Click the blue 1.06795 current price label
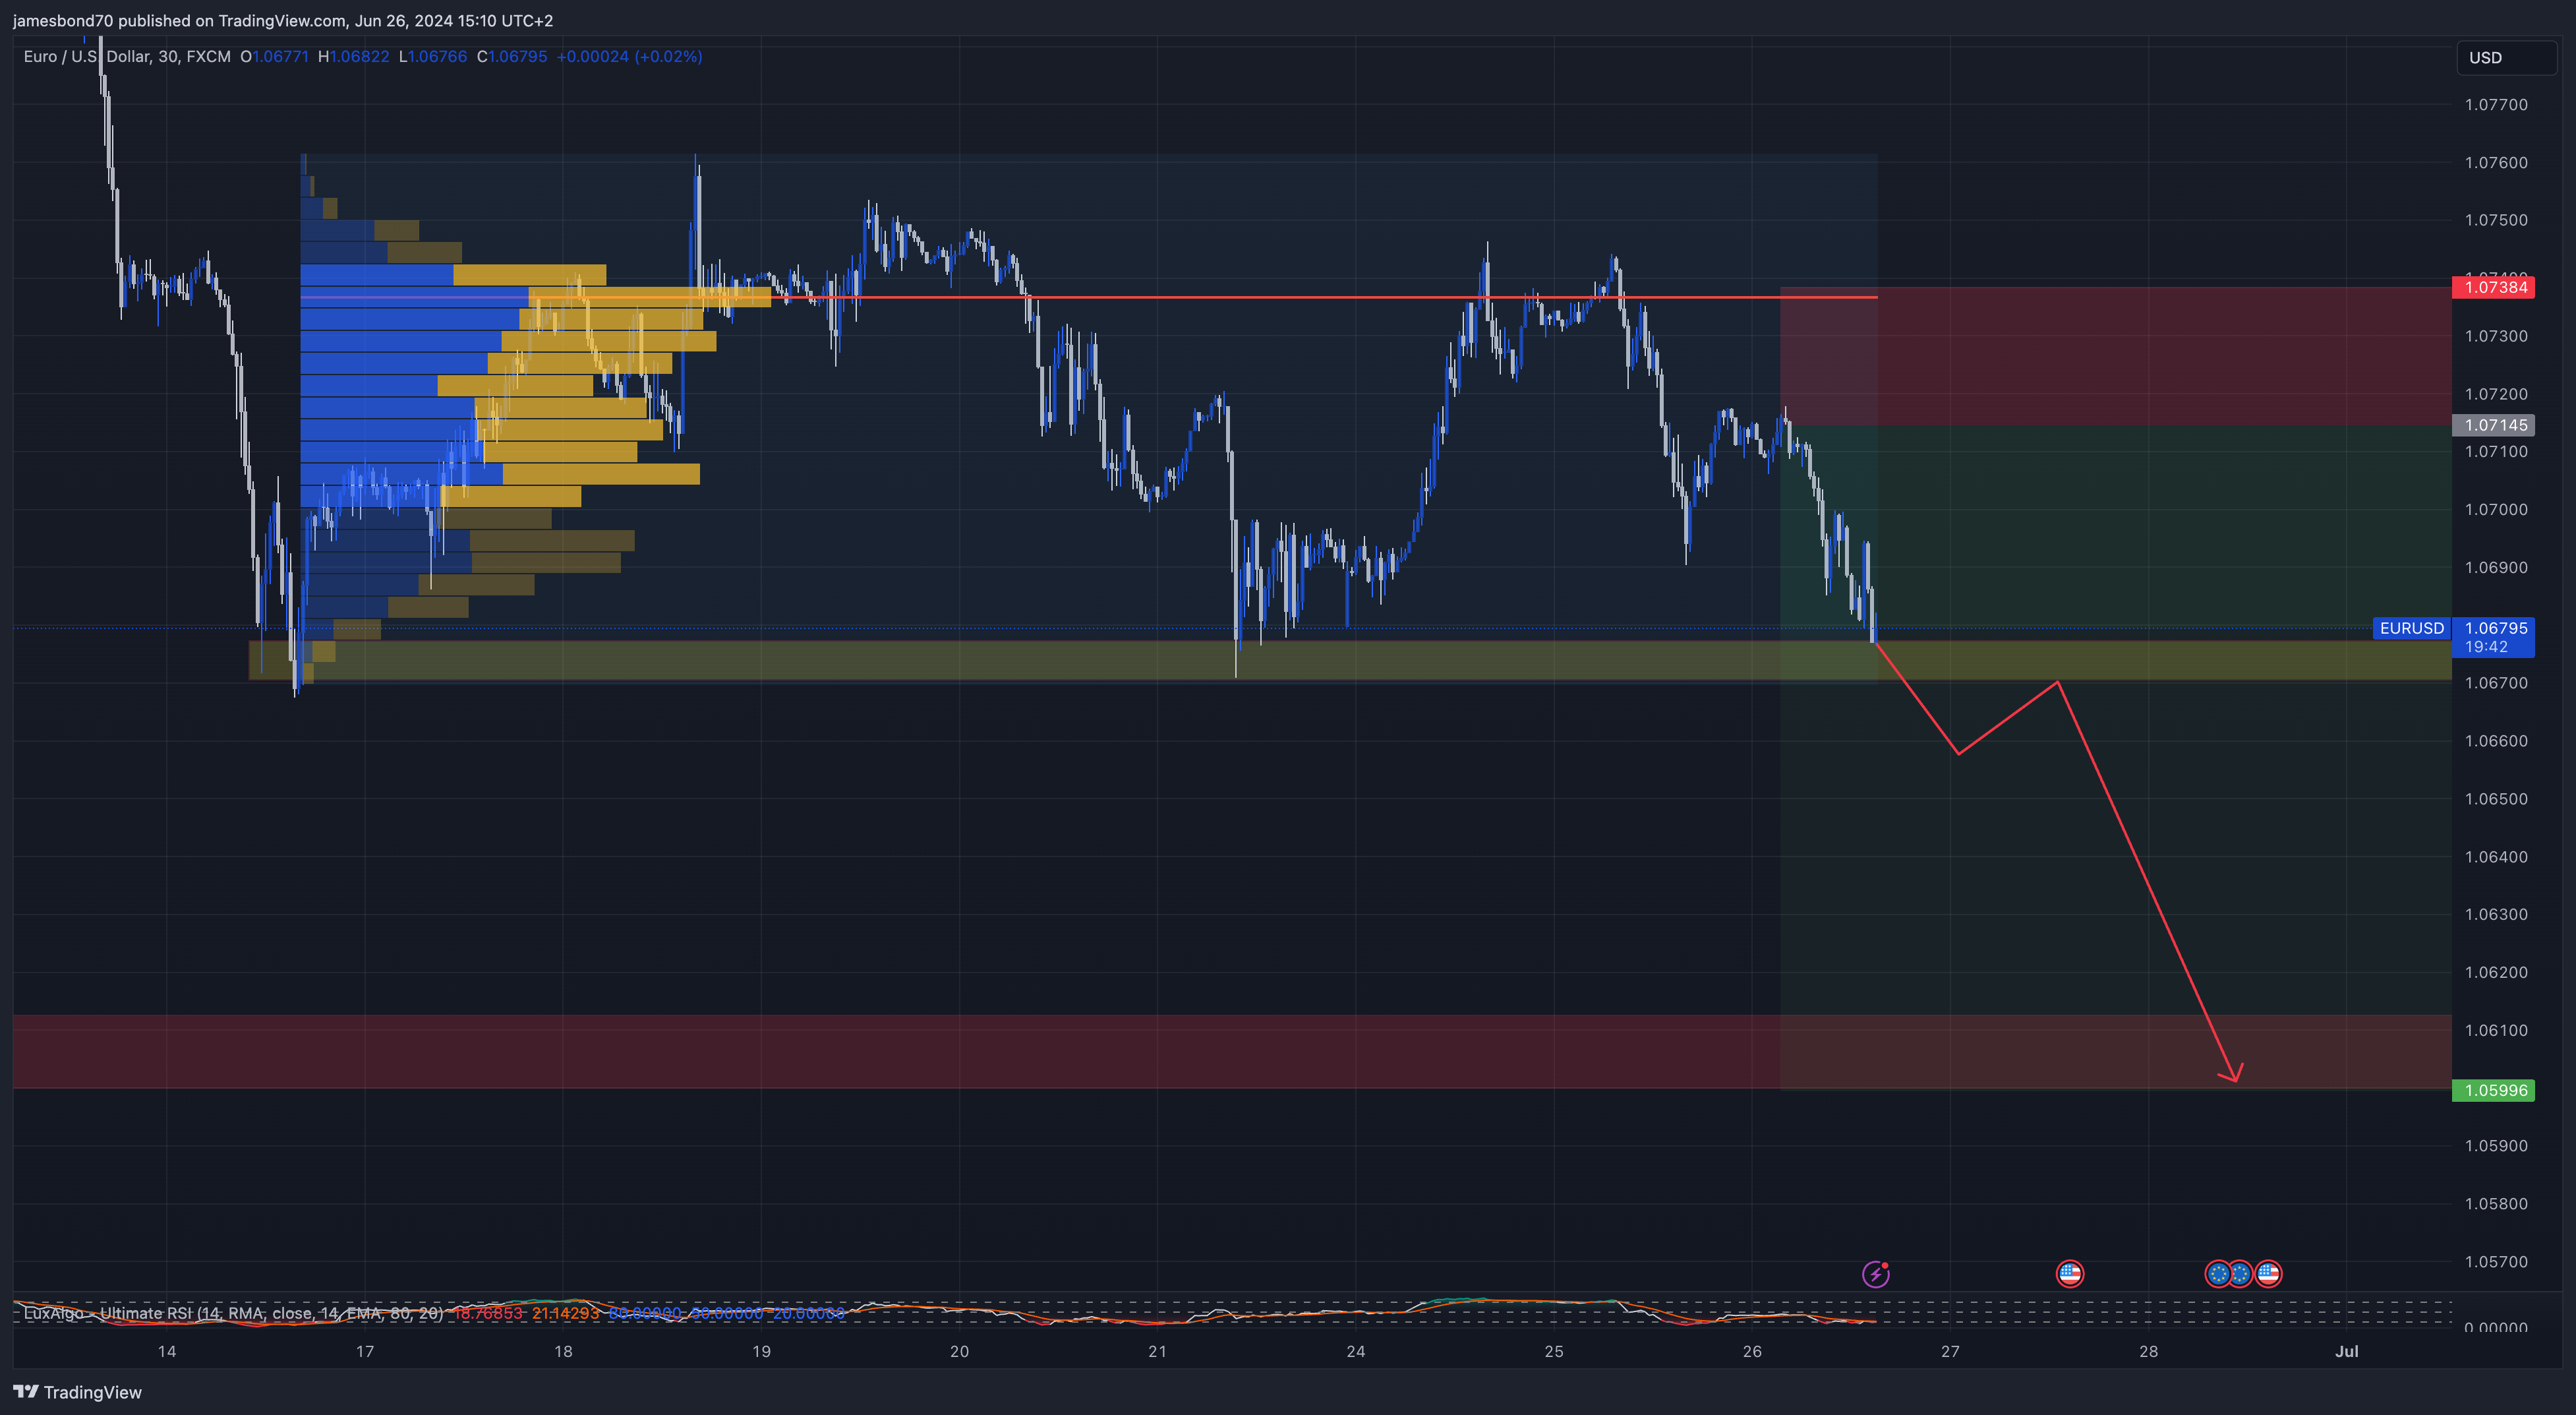2576x1415 pixels. pos(2495,628)
